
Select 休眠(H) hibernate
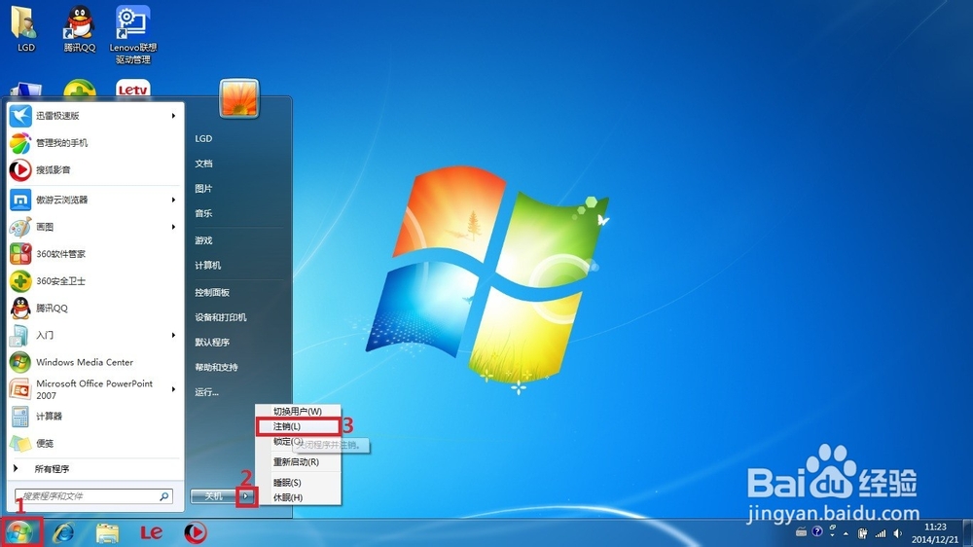click(x=298, y=497)
